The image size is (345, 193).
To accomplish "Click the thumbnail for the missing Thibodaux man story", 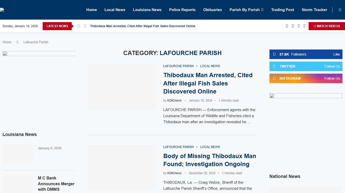I will click(x=121, y=167).
